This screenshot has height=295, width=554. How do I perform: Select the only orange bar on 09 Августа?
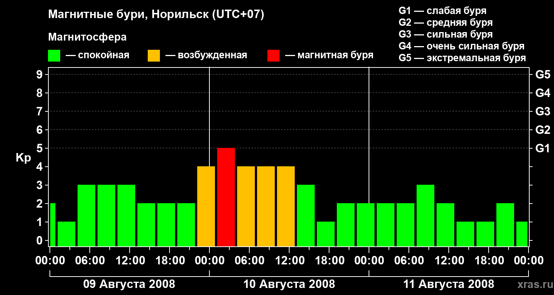coord(206,206)
